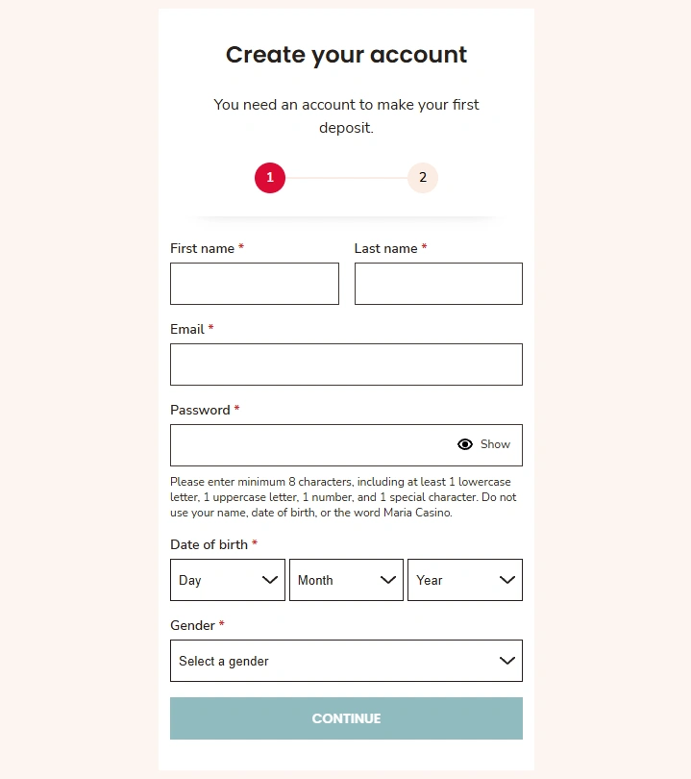691x779 pixels.
Task: Click the Email input box
Action: click(346, 364)
